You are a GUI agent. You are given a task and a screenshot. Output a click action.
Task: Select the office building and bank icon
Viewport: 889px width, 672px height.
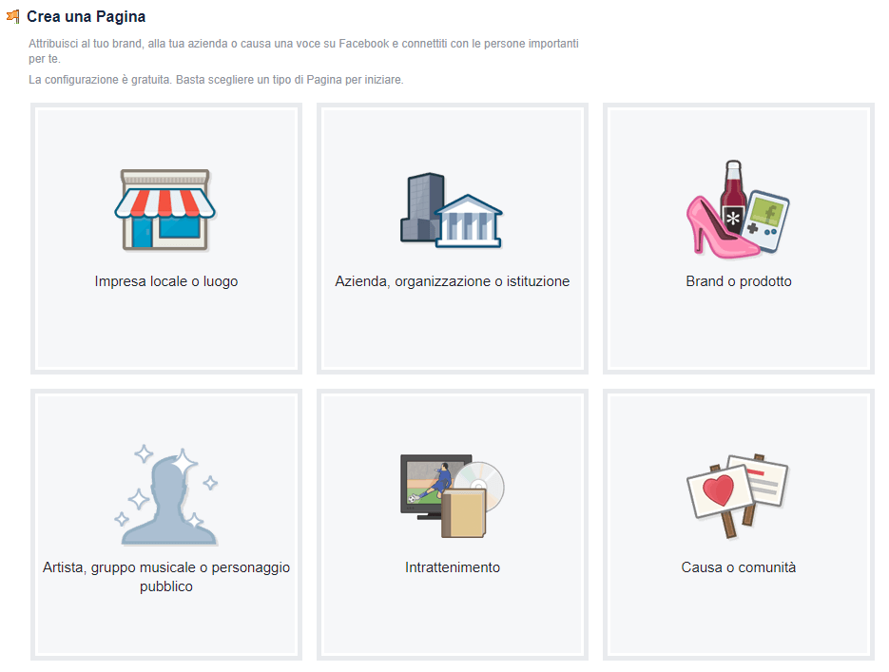pyautogui.click(x=452, y=210)
